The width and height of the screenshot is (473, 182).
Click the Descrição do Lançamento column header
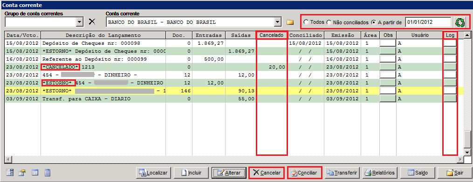pos(103,35)
